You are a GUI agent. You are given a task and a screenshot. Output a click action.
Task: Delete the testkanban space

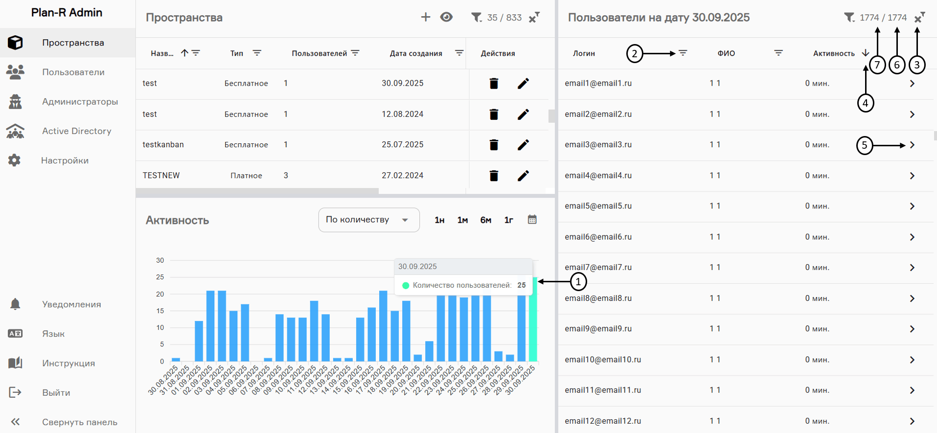[494, 145]
